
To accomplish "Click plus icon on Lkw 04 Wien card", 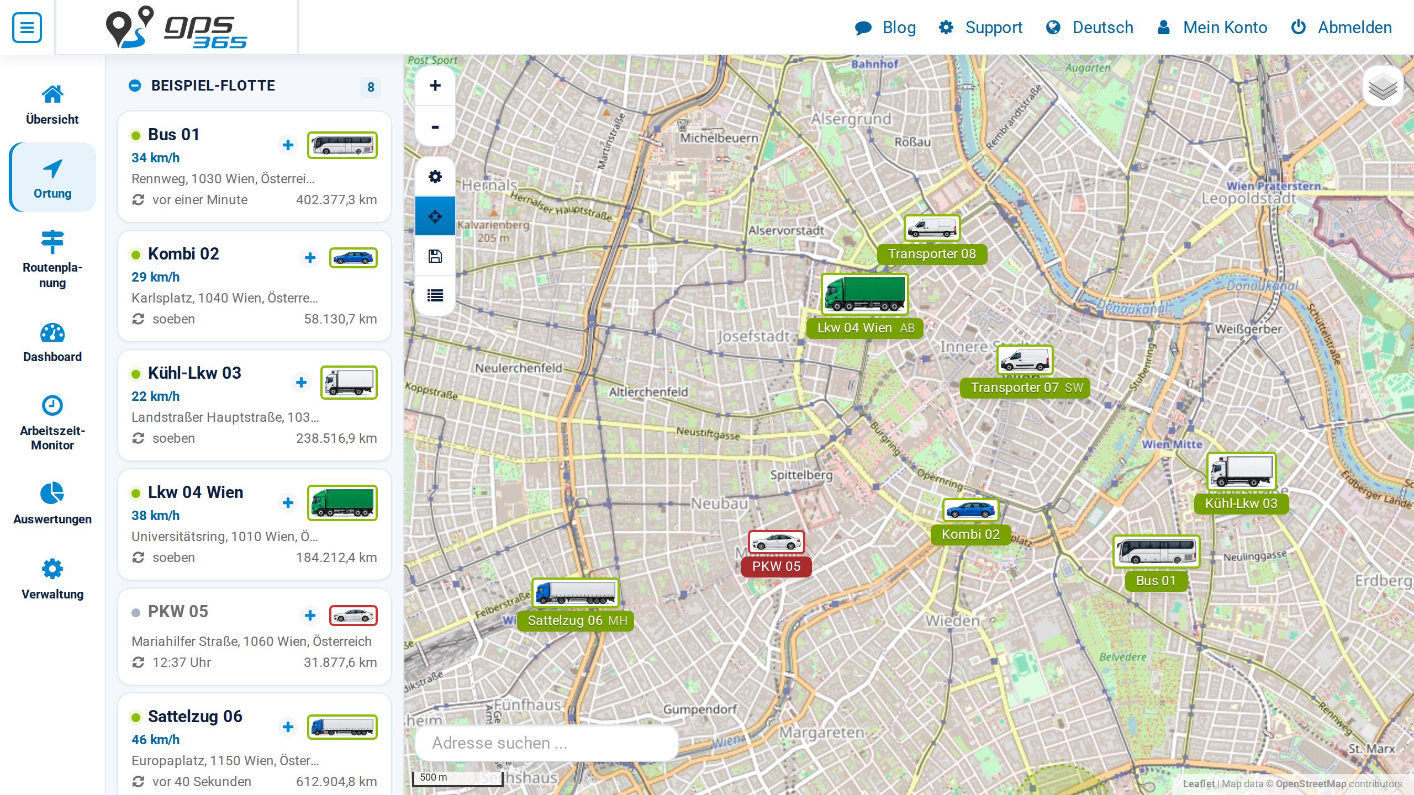I will [x=288, y=503].
